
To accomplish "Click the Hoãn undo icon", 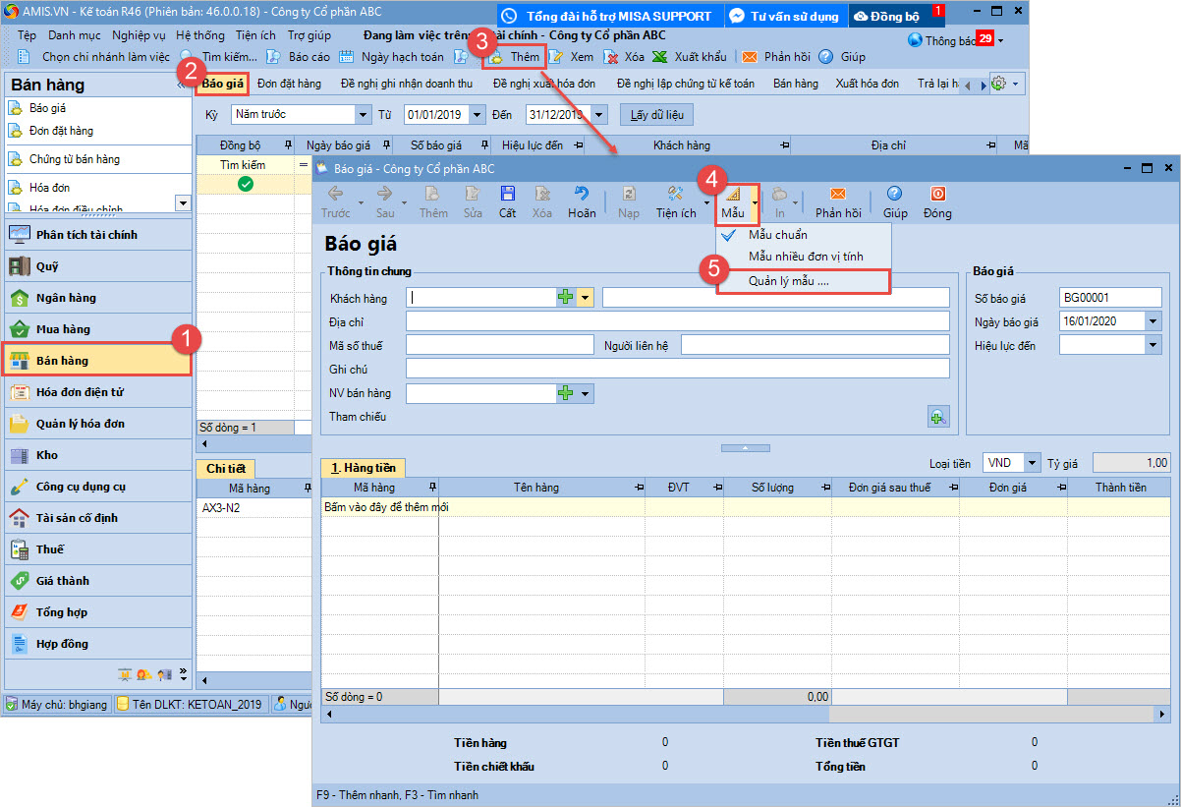I will pos(582,195).
